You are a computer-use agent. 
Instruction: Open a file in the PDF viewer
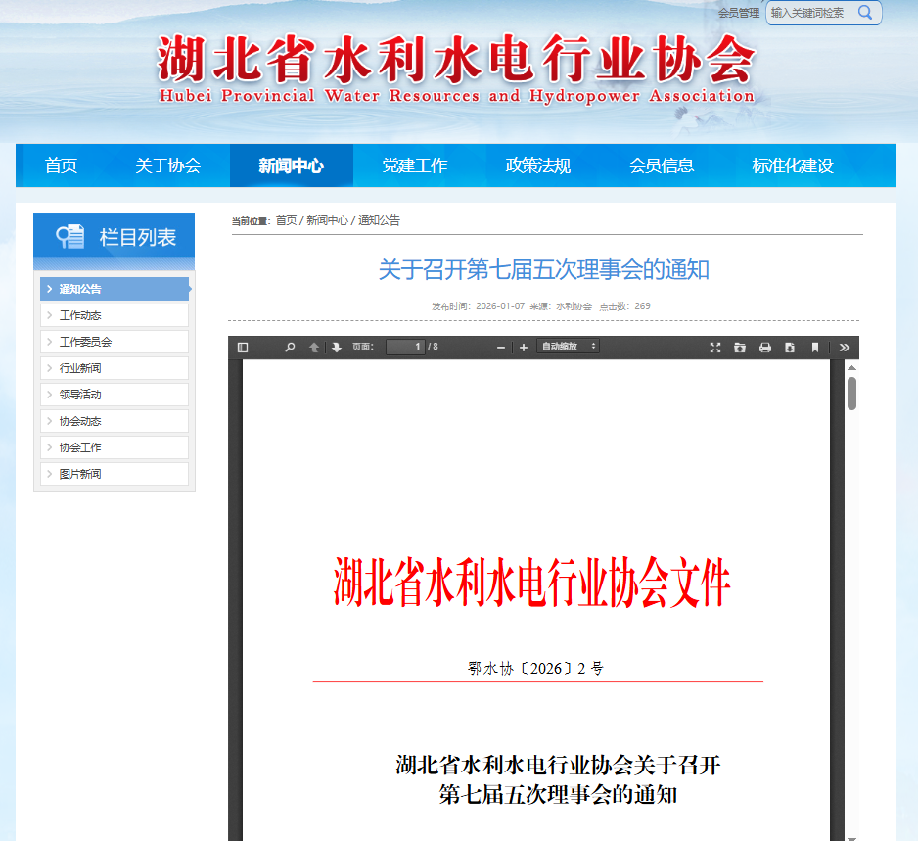coord(741,347)
